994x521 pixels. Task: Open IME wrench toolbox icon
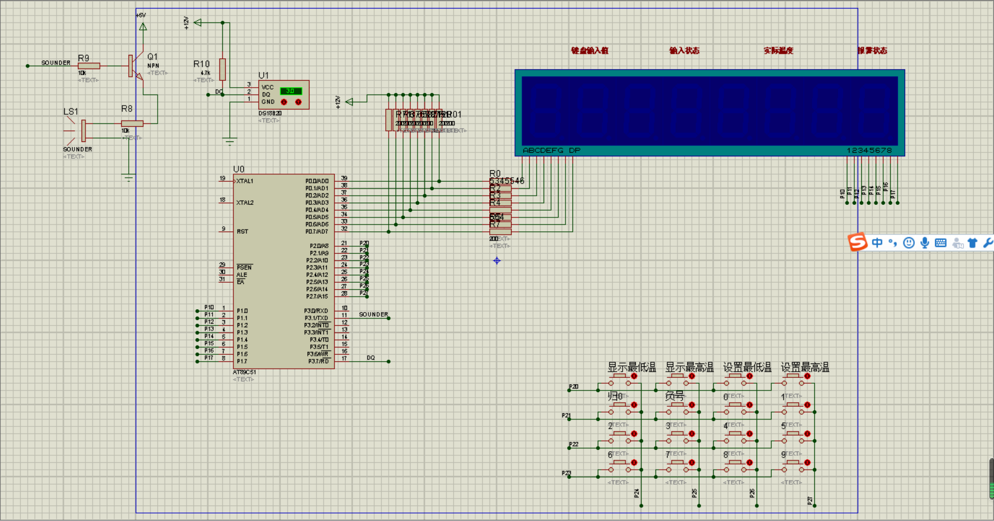pos(988,243)
